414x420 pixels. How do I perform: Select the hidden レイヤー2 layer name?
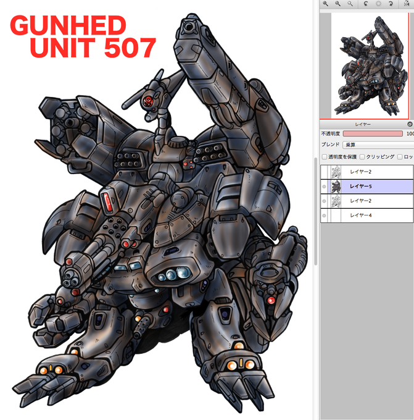[x=361, y=172]
